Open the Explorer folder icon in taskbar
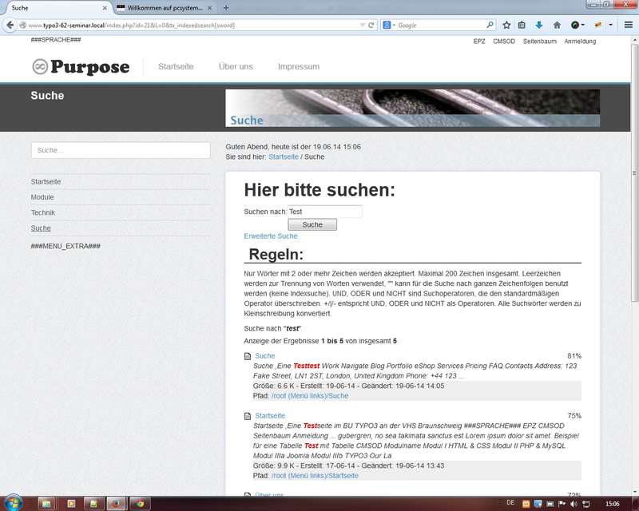 point(46,504)
